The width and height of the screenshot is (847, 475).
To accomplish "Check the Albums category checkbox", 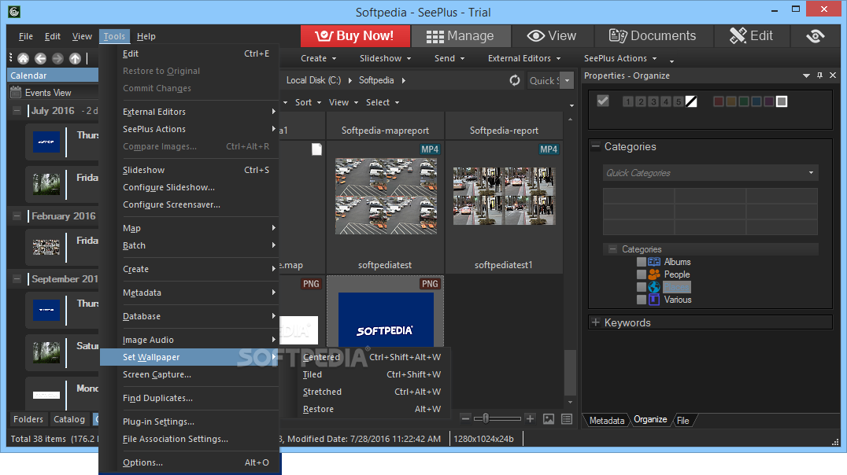I will 642,262.
